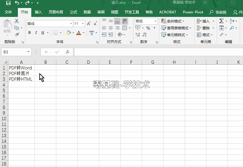Select the Format Painter brush icon
This screenshot has height=167, width=243.
click(x=17, y=35)
